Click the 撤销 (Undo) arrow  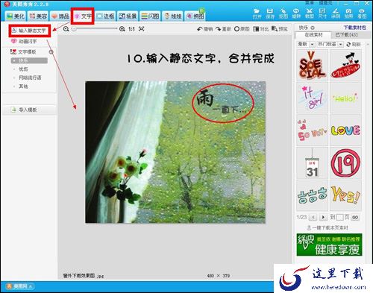205,29
